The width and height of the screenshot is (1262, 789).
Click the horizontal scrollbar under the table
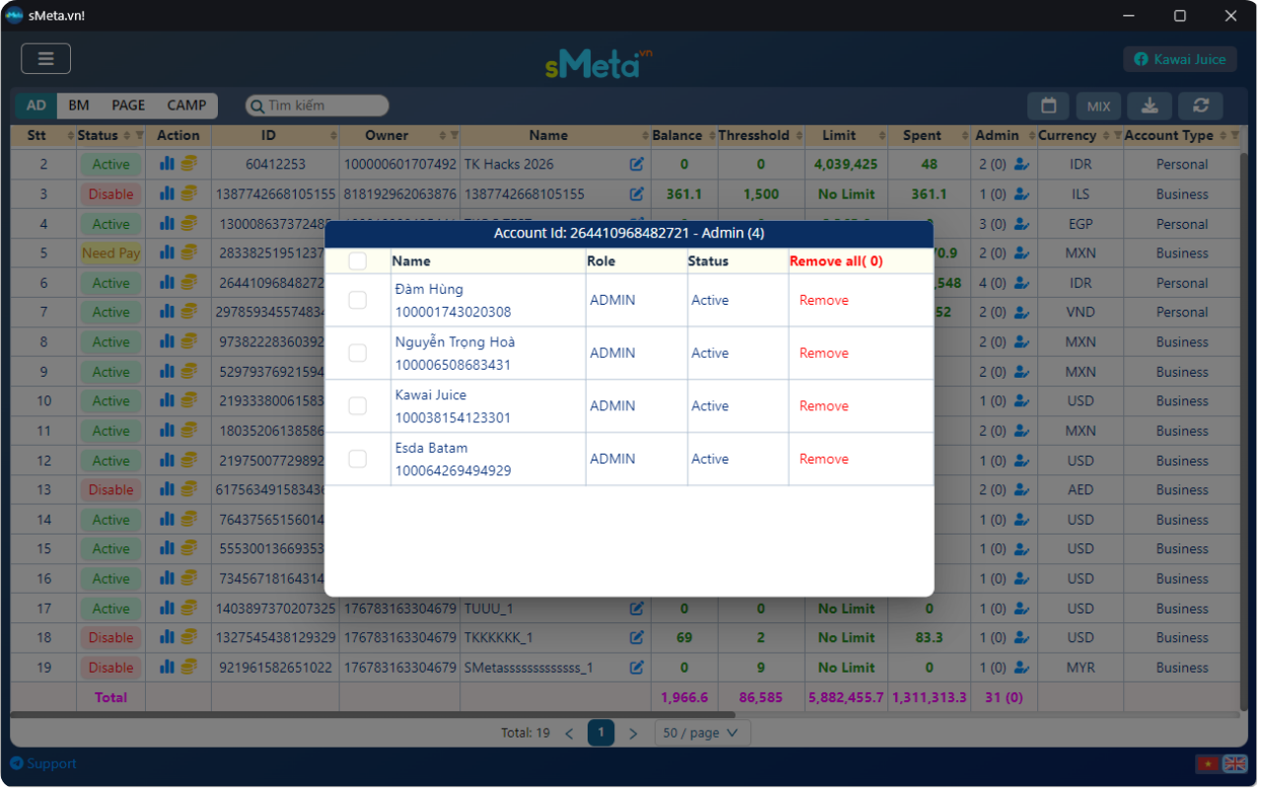tap(373, 715)
